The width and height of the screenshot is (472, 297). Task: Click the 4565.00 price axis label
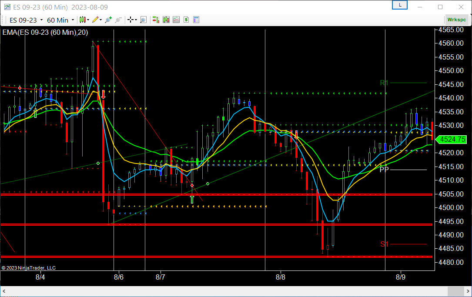click(451, 30)
